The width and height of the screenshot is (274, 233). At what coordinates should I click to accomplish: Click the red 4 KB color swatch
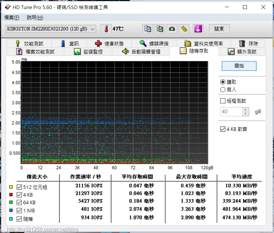(11, 195)
